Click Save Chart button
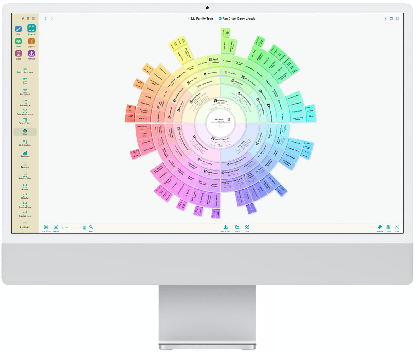The image size is (418, 352). coord(226,228)
